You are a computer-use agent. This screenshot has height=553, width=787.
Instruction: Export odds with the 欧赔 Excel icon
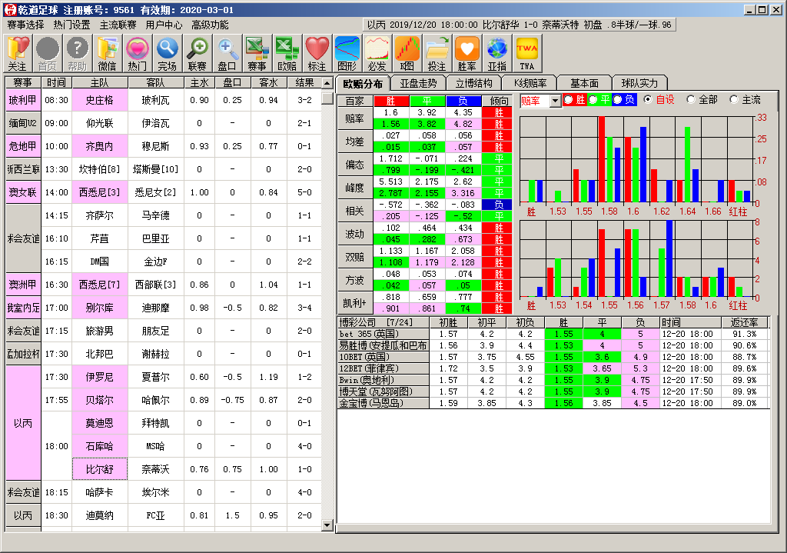click(x=287, y=54)
